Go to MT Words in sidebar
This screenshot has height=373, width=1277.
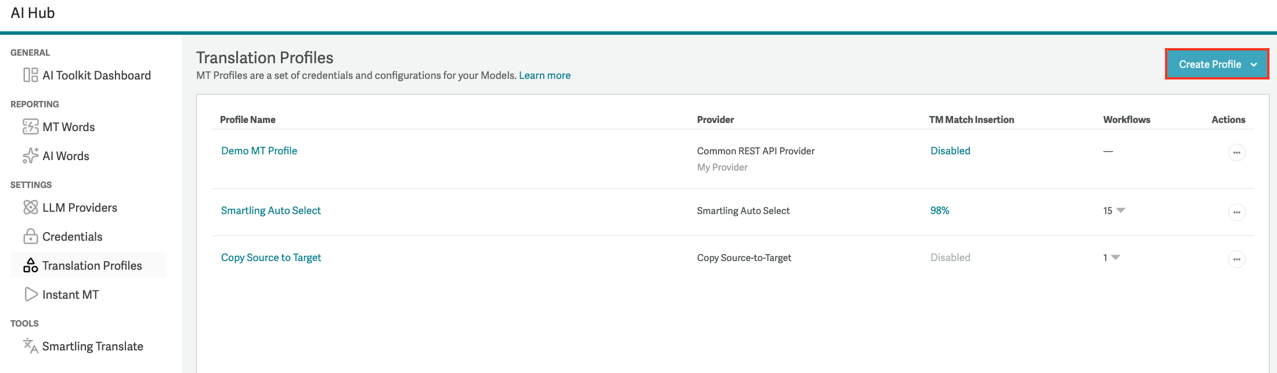[x=68, y=127]
